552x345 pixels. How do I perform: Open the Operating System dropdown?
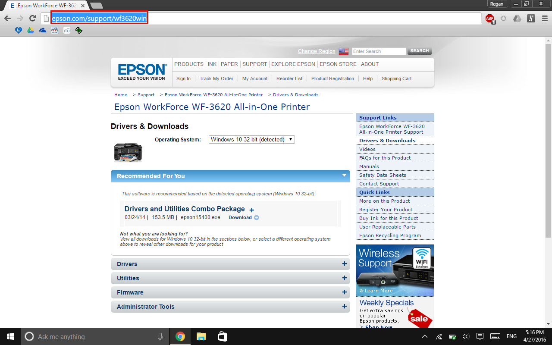(x=252, y=139)
